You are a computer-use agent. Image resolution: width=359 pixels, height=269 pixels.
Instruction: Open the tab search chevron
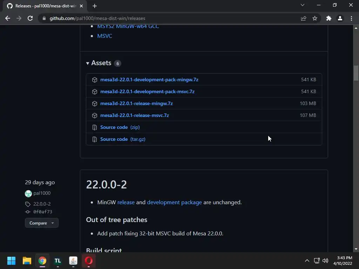click(303, 5)
